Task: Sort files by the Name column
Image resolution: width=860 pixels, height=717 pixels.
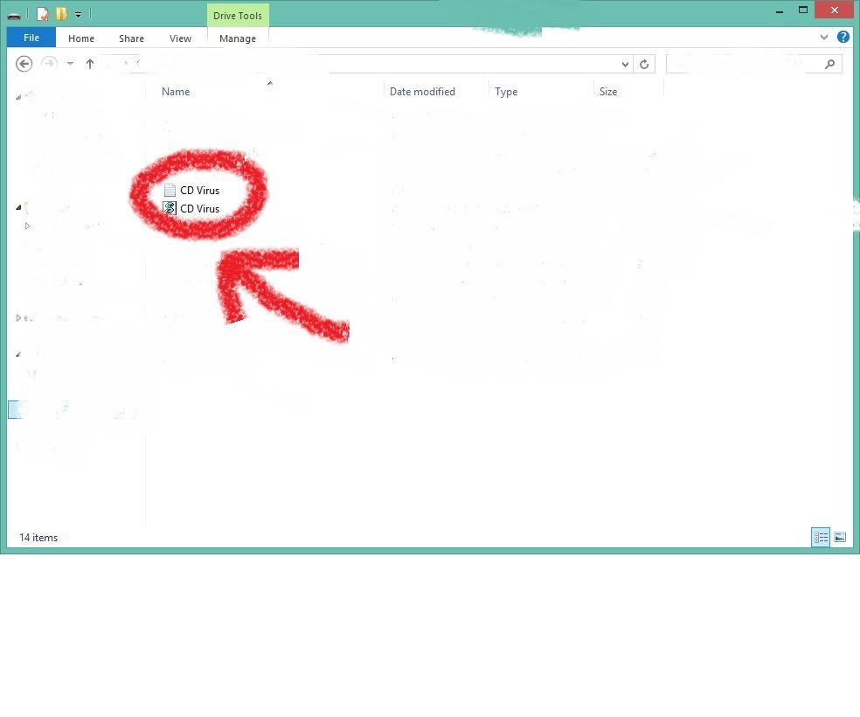Action: click(176, 92)
